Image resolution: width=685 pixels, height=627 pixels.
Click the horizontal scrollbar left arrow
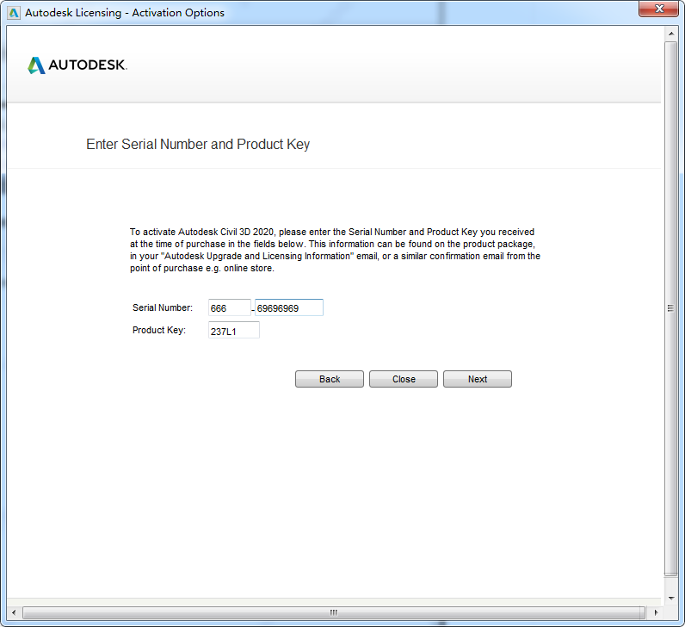coord(14,612)
